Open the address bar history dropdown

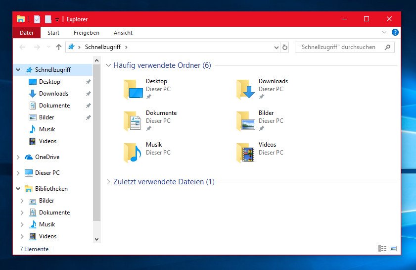[277, 47]
